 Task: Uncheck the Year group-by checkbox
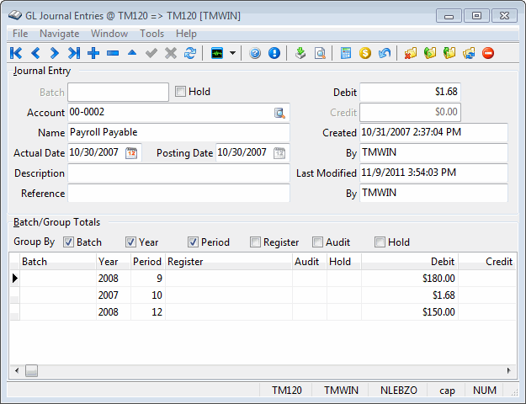pyautogui.click(x=131, y=242)
